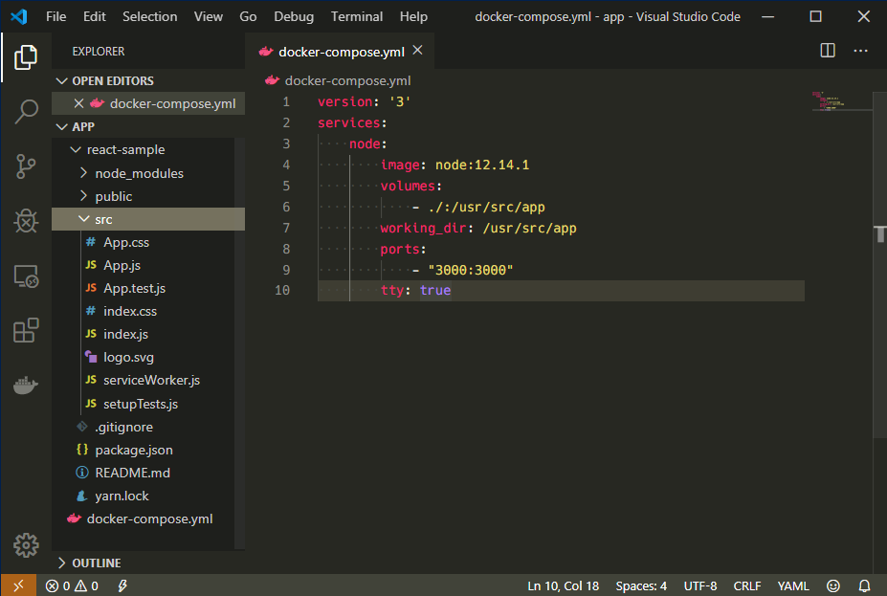Viewport: 887px width, 596px height.
Task: Show notifications via bell icon
Action: click(865, 585)
